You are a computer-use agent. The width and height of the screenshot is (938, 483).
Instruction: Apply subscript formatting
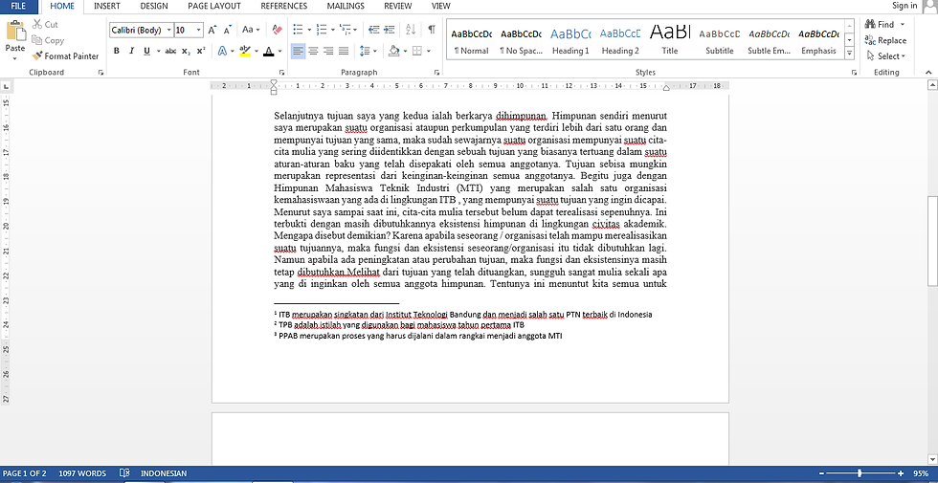coord(186,51)
